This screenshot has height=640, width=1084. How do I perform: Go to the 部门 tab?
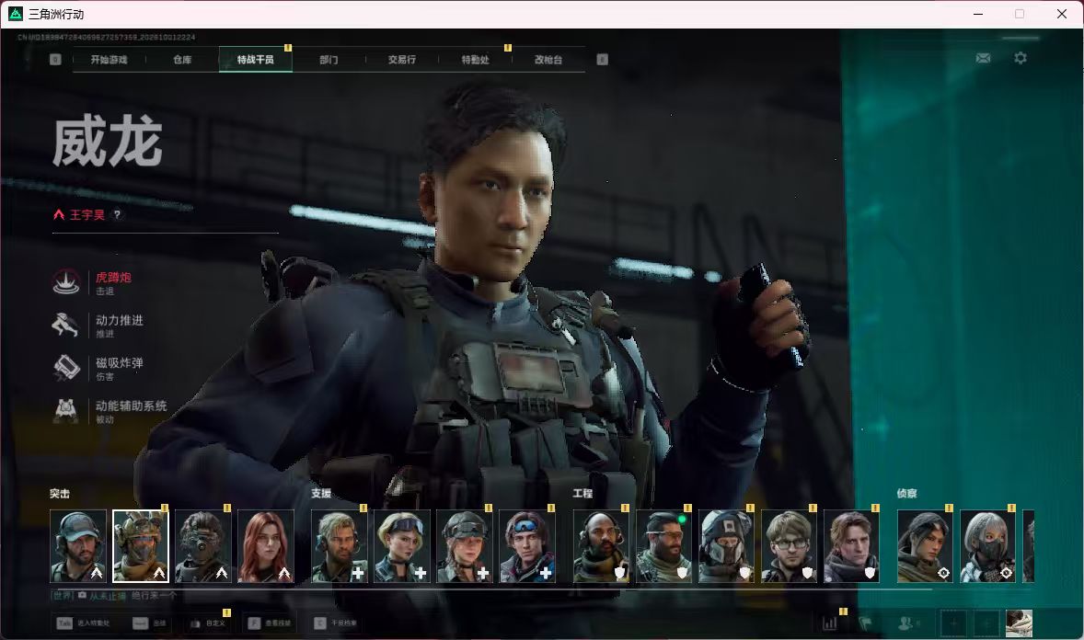coord(329,60)
